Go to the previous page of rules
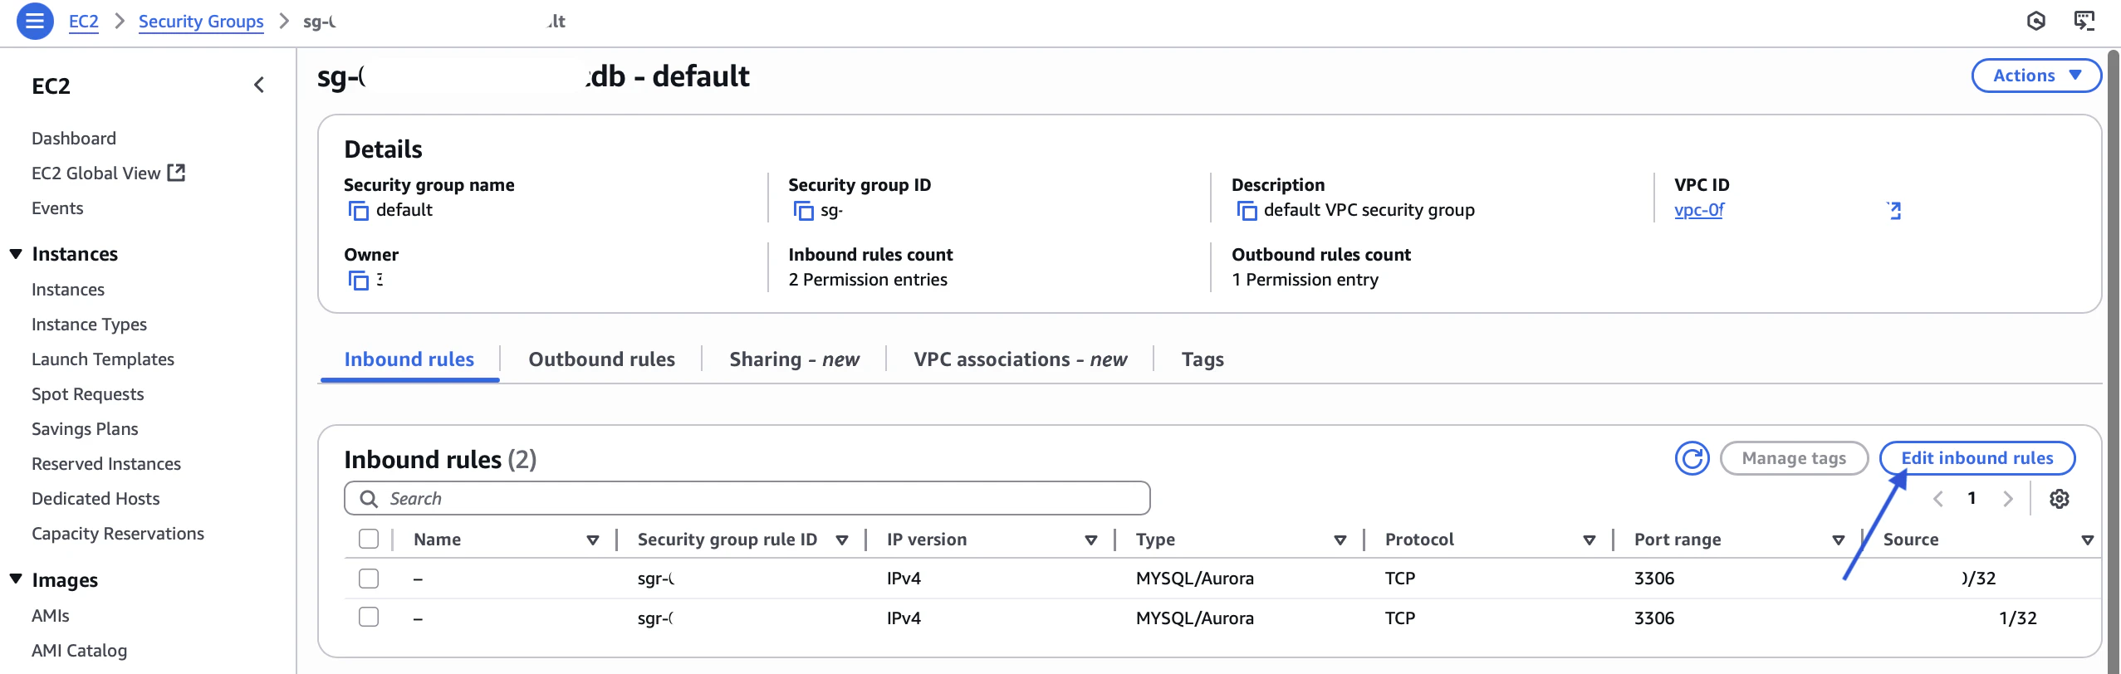 click(1937, 499)
